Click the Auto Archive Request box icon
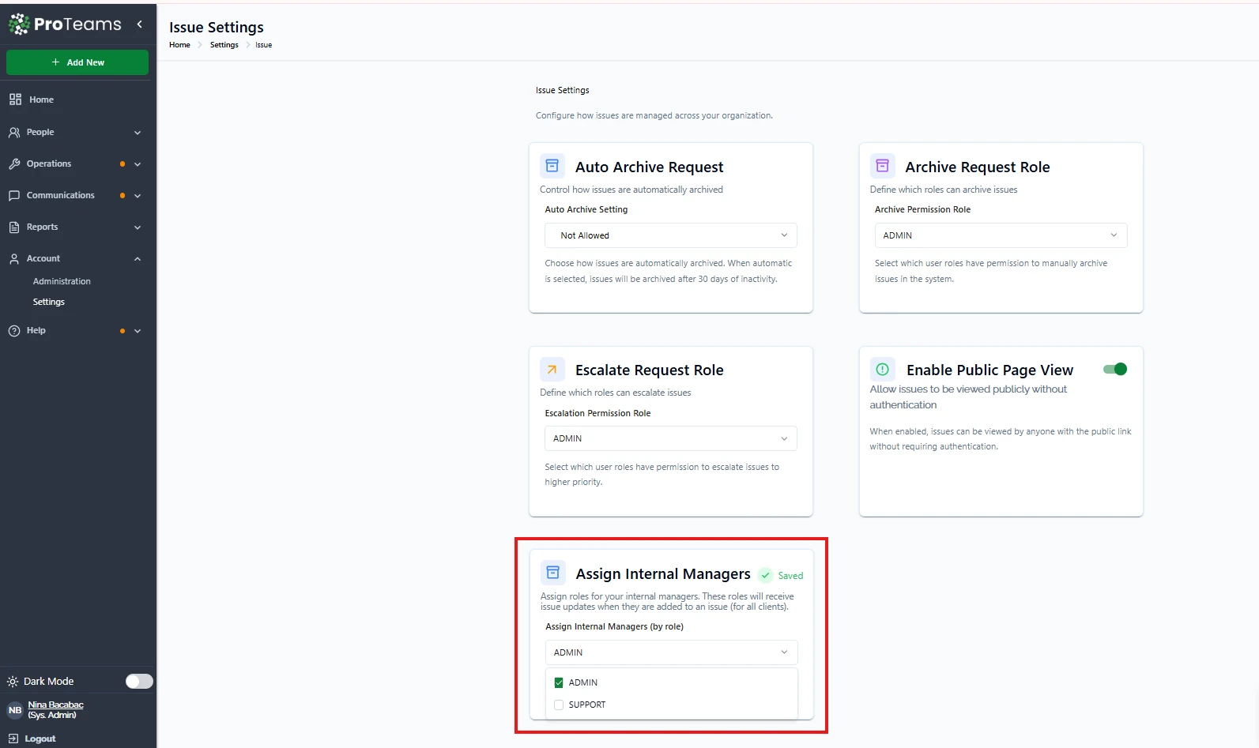1259x748 pixels. pos(552,166)
